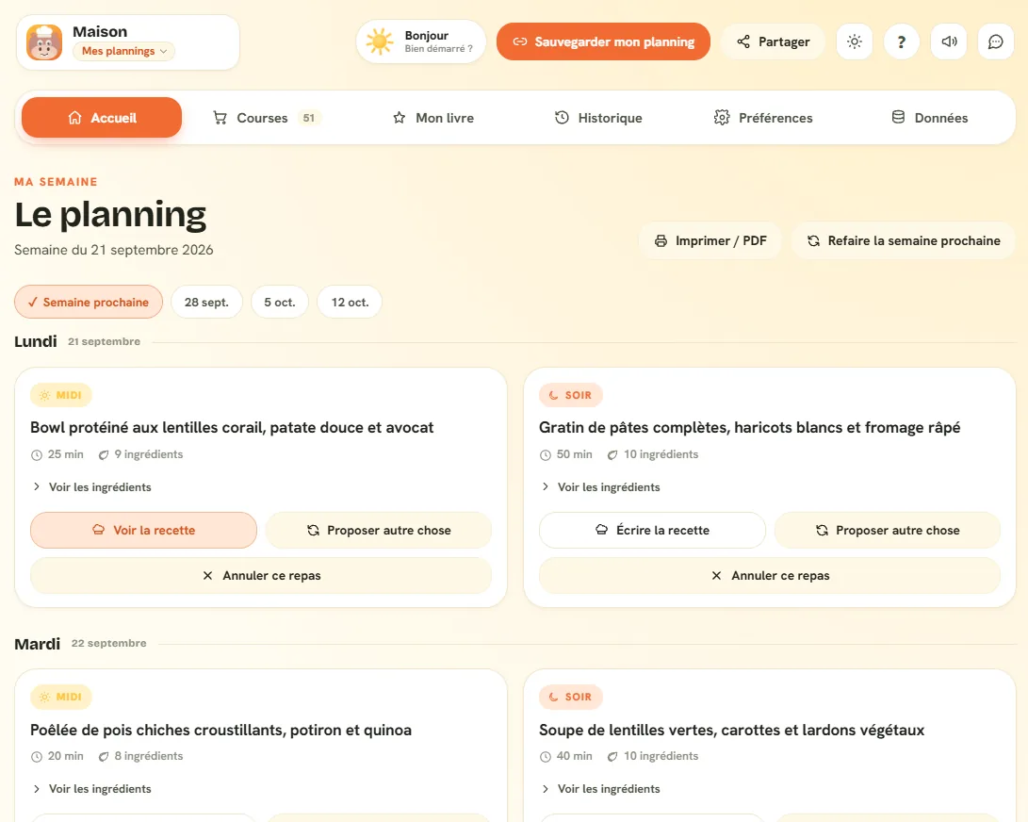1028x822 pixels.
Task: Open the Mes plannings dropdown
Action: [124, 51]
